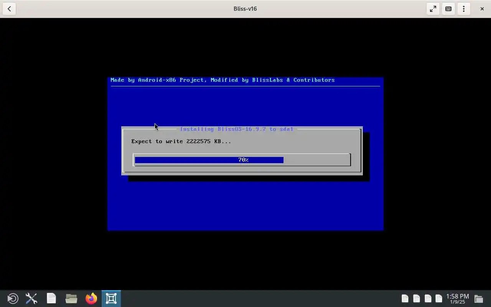The image size is (491, 307).
Task: Click the 'Made by Android-x86 Project' header line
Action: click(222, 80)
